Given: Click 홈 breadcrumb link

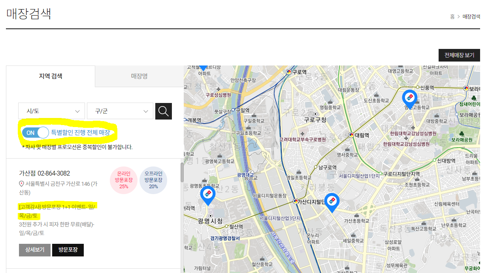Looking at the screenshot, I should pos(452,17).
